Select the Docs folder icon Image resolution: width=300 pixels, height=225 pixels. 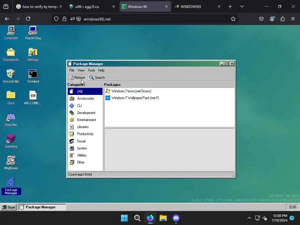(x=11, y=98)
